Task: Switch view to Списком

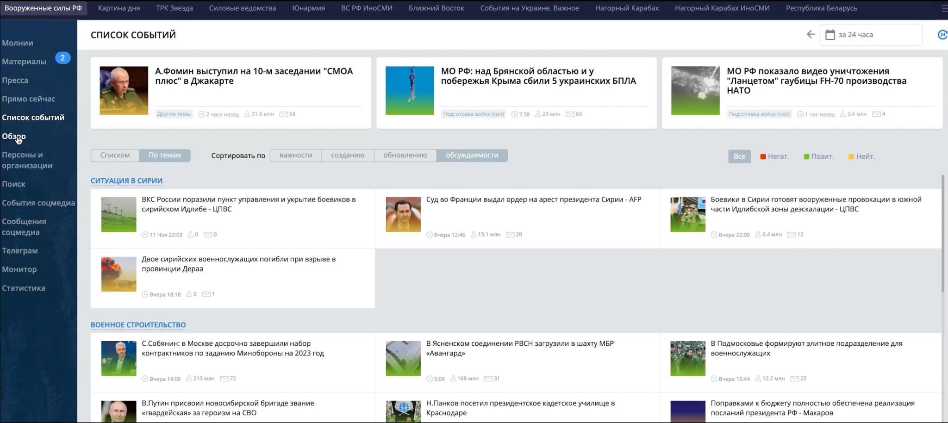Action: tap(115, 156)
